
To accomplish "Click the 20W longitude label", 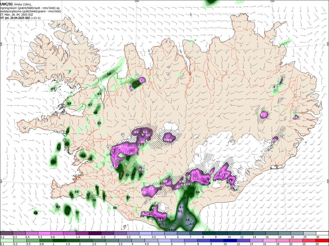I will pyautogui.click(x=137, y=1).
